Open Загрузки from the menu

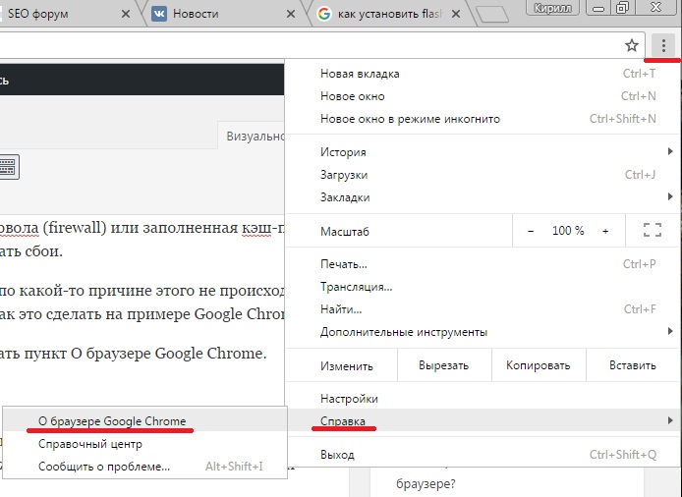tap(483, 175)
